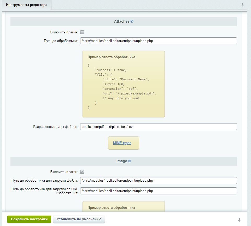Click the Image section header title
The height and width of the screenshot is (226, 251).
[x=122, y=161]
